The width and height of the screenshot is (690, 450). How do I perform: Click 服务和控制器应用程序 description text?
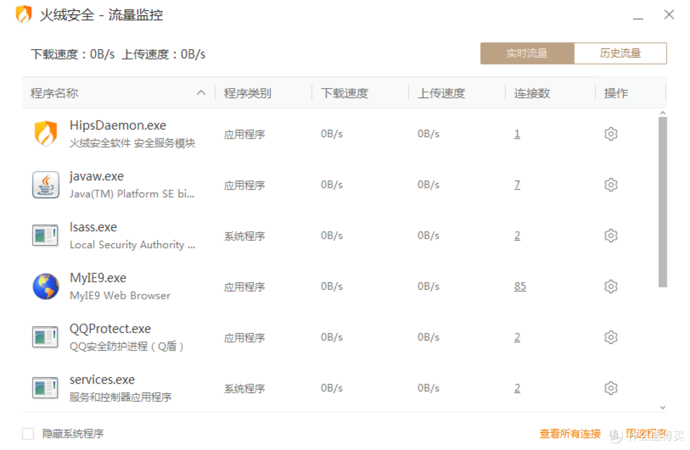121,397
